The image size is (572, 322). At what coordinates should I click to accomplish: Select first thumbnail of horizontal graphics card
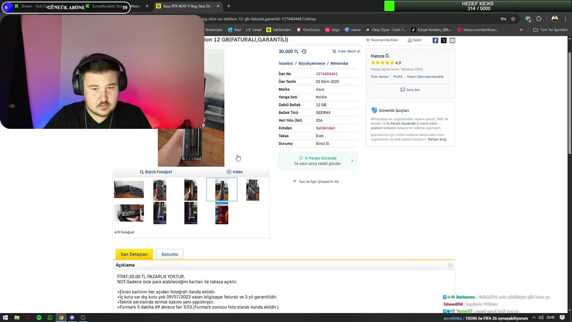(129, 190)
